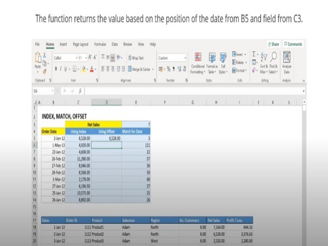Decrease font size with the smaller A icon
The height and width of the screenshot is (246, 328).
click(95, 57)
